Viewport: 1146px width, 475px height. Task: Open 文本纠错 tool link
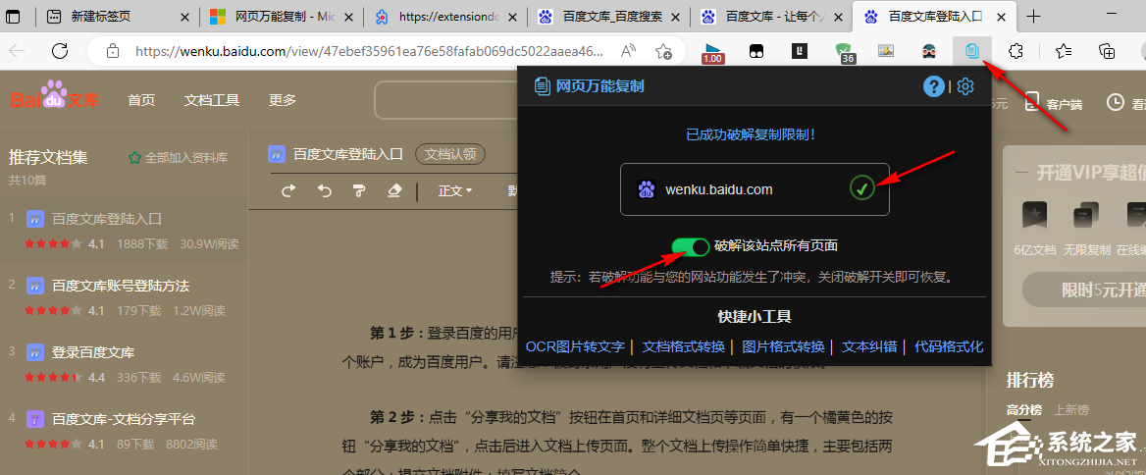tap(869, 346)
